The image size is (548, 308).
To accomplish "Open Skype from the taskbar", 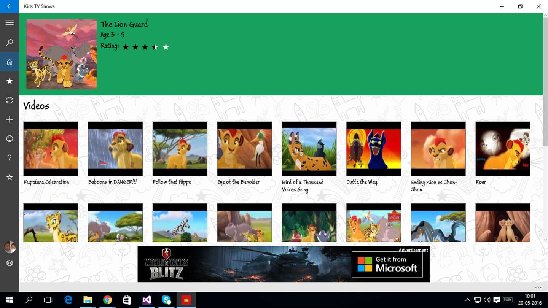I will pos(166,300).
